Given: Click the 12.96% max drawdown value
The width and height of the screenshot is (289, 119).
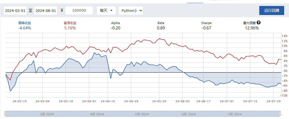Looking at the screenshot, I should coord(252,28).
